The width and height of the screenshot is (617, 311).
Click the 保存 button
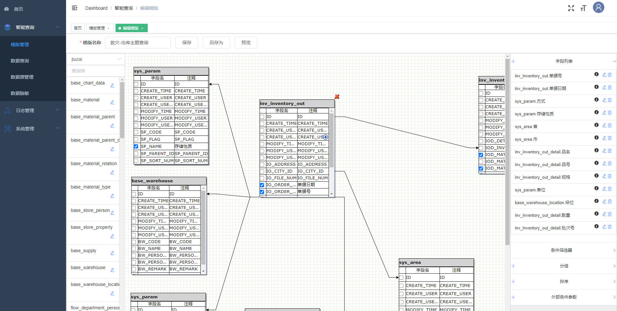pyautogui.click(x=187, y=43)
